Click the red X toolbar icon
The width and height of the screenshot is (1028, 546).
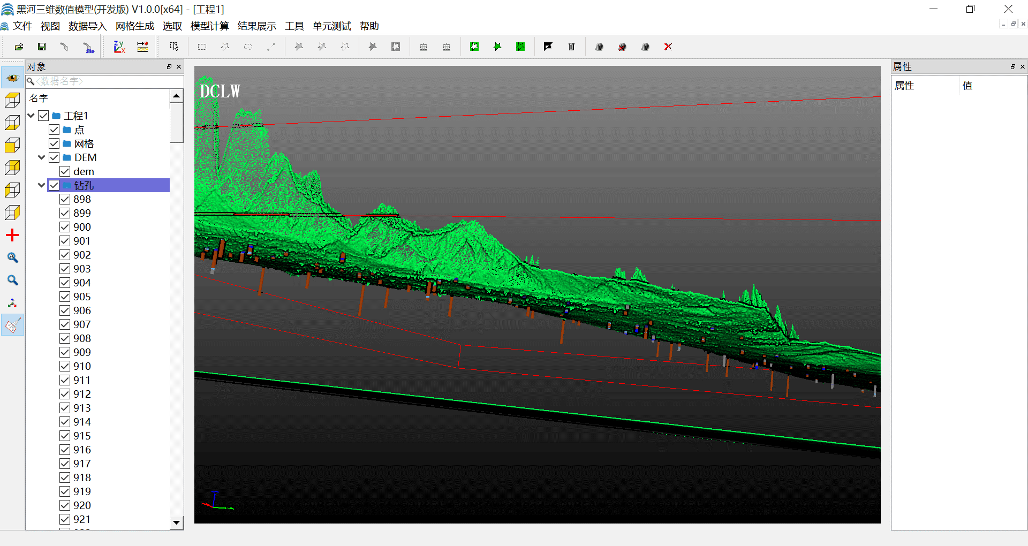point(668,47)
